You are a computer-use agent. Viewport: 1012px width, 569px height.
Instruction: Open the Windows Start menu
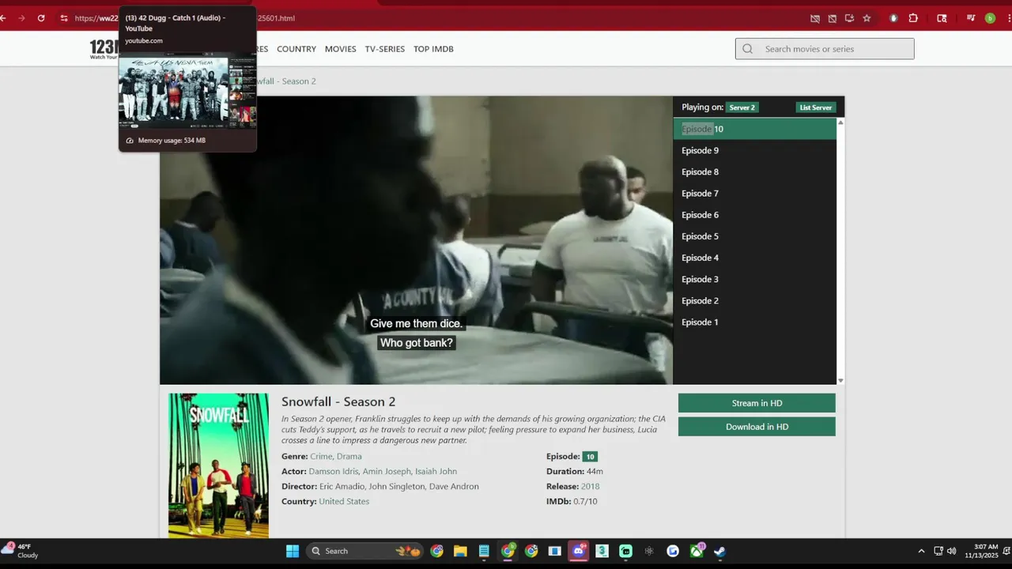[x=292, y=551]
